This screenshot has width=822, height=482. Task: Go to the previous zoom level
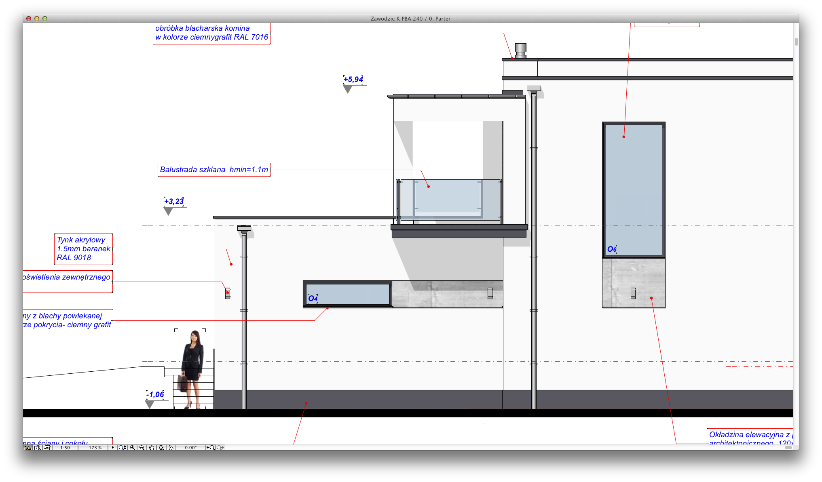(x=210, y=448)
